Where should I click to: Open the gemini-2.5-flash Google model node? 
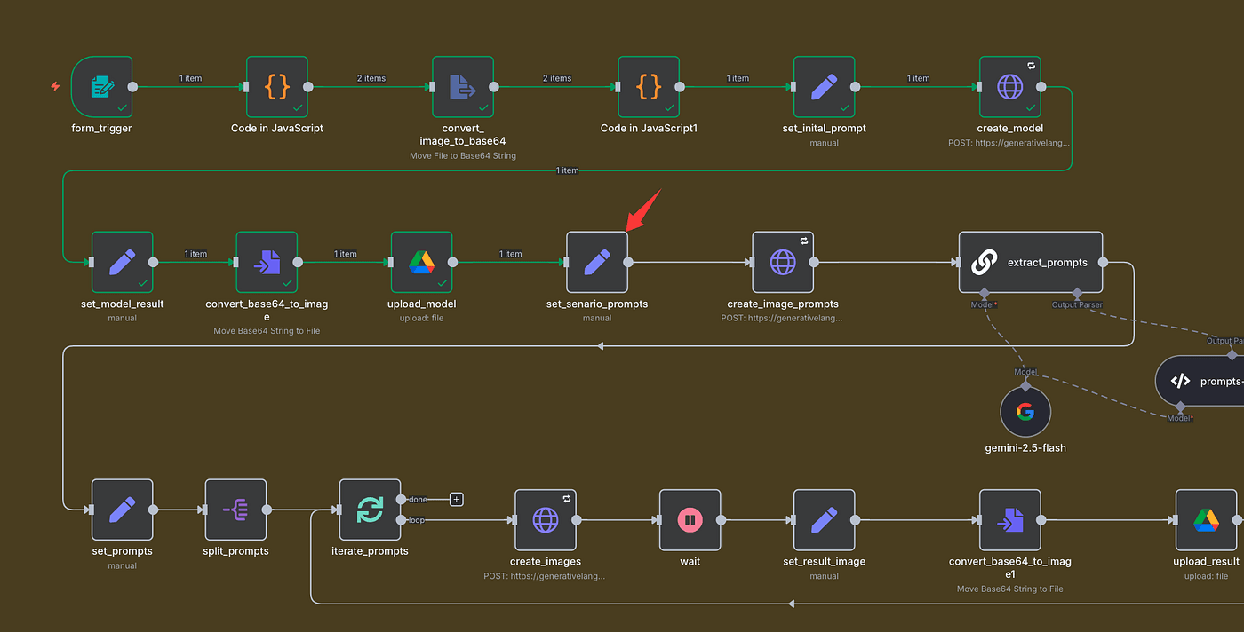click(1025, 412)
